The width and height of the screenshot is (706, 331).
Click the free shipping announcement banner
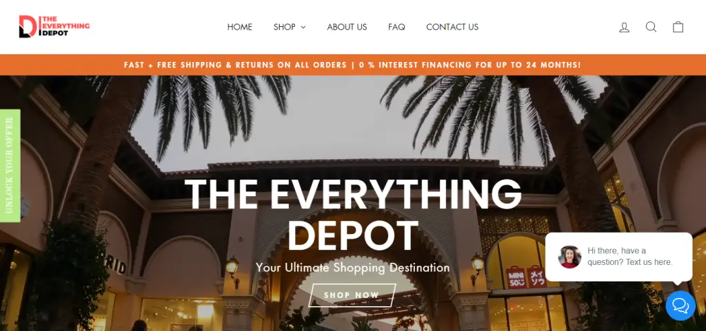[x=353, y=65]
